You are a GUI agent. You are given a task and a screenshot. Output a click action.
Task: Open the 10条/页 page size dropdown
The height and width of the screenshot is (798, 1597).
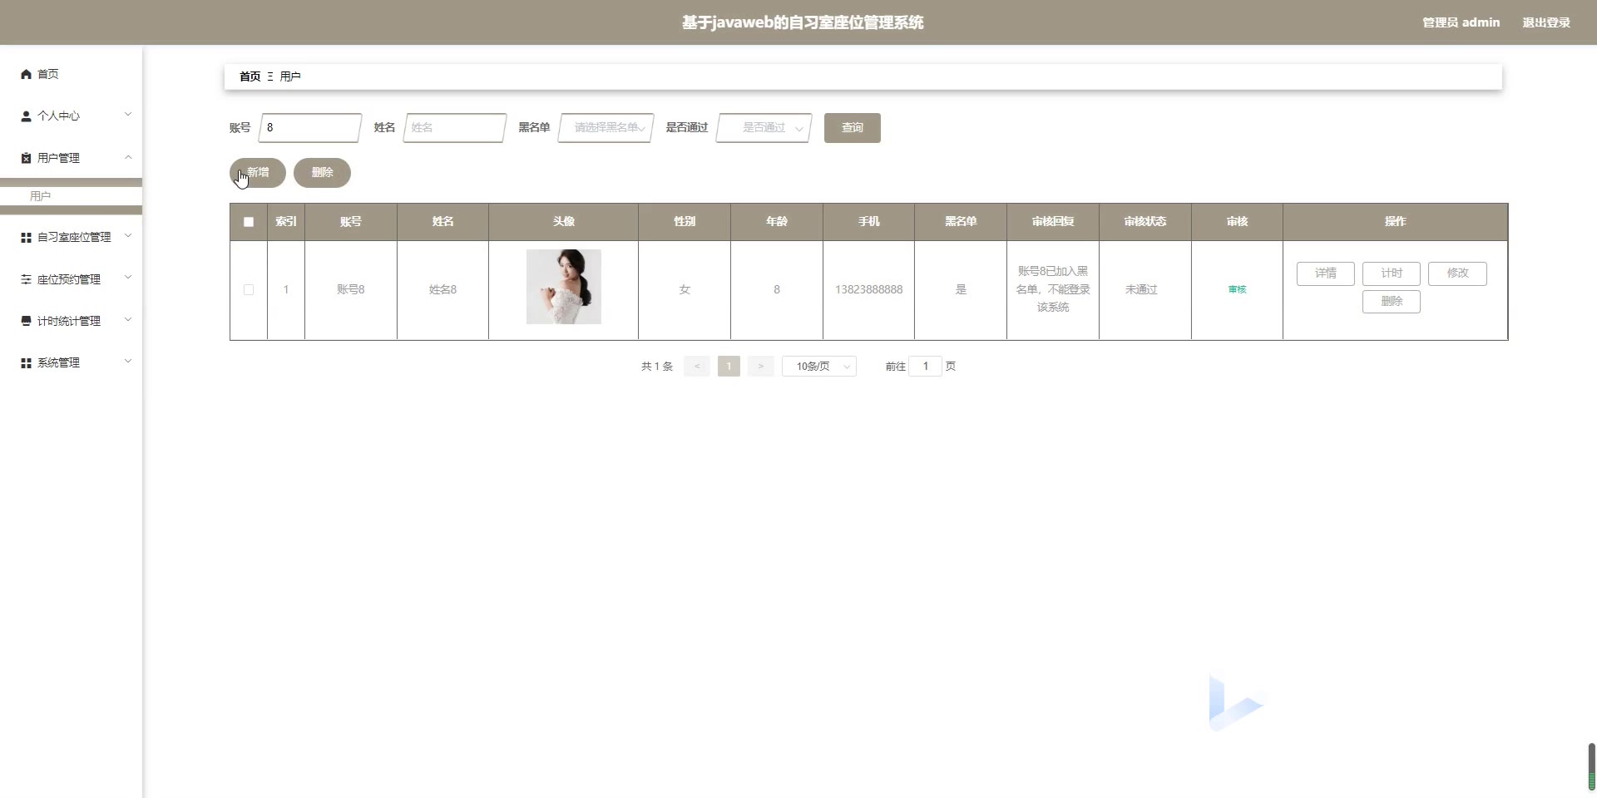819,367
